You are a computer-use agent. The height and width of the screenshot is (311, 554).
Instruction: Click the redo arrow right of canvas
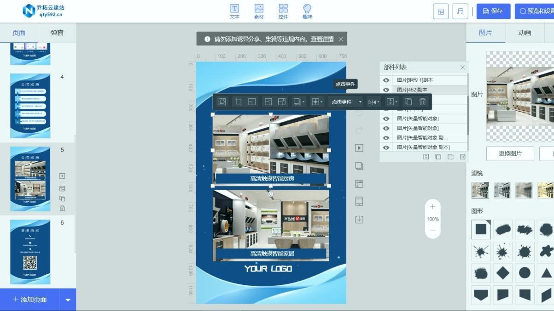(x=359, y=130)
